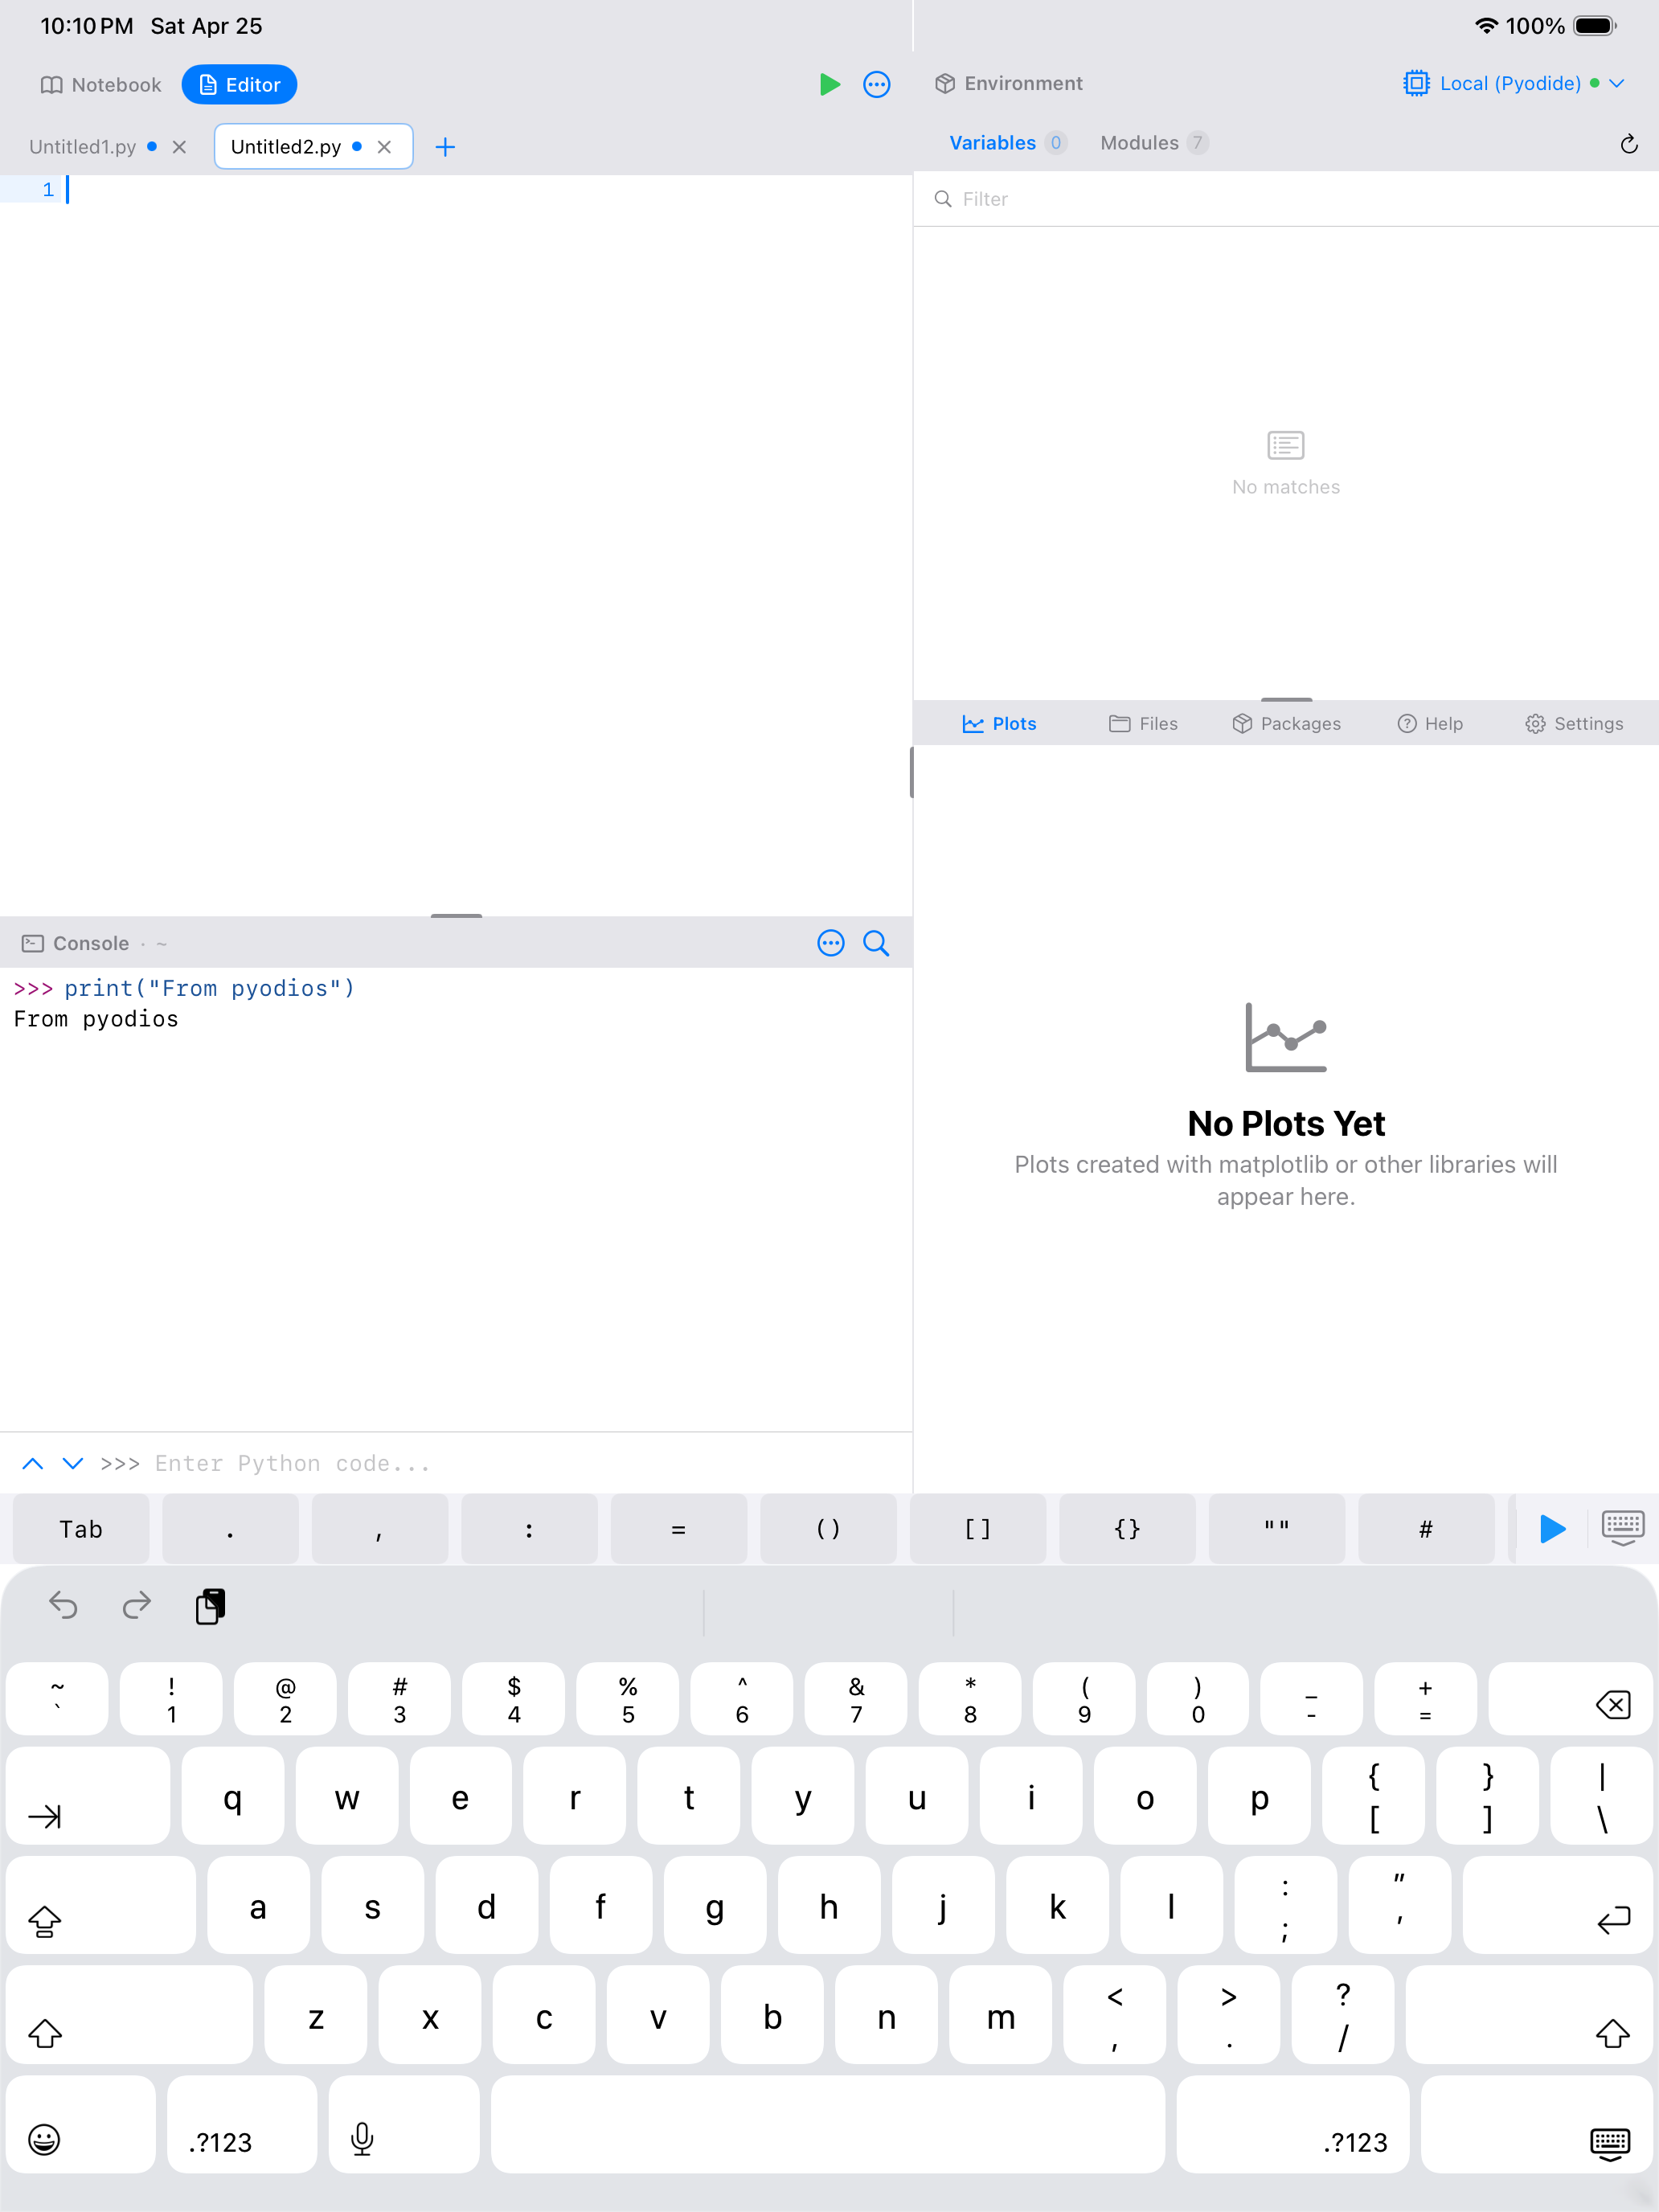1659x2212 pixels.
Task: Click console output 'From pyodios'
Action: [96, 1019]
